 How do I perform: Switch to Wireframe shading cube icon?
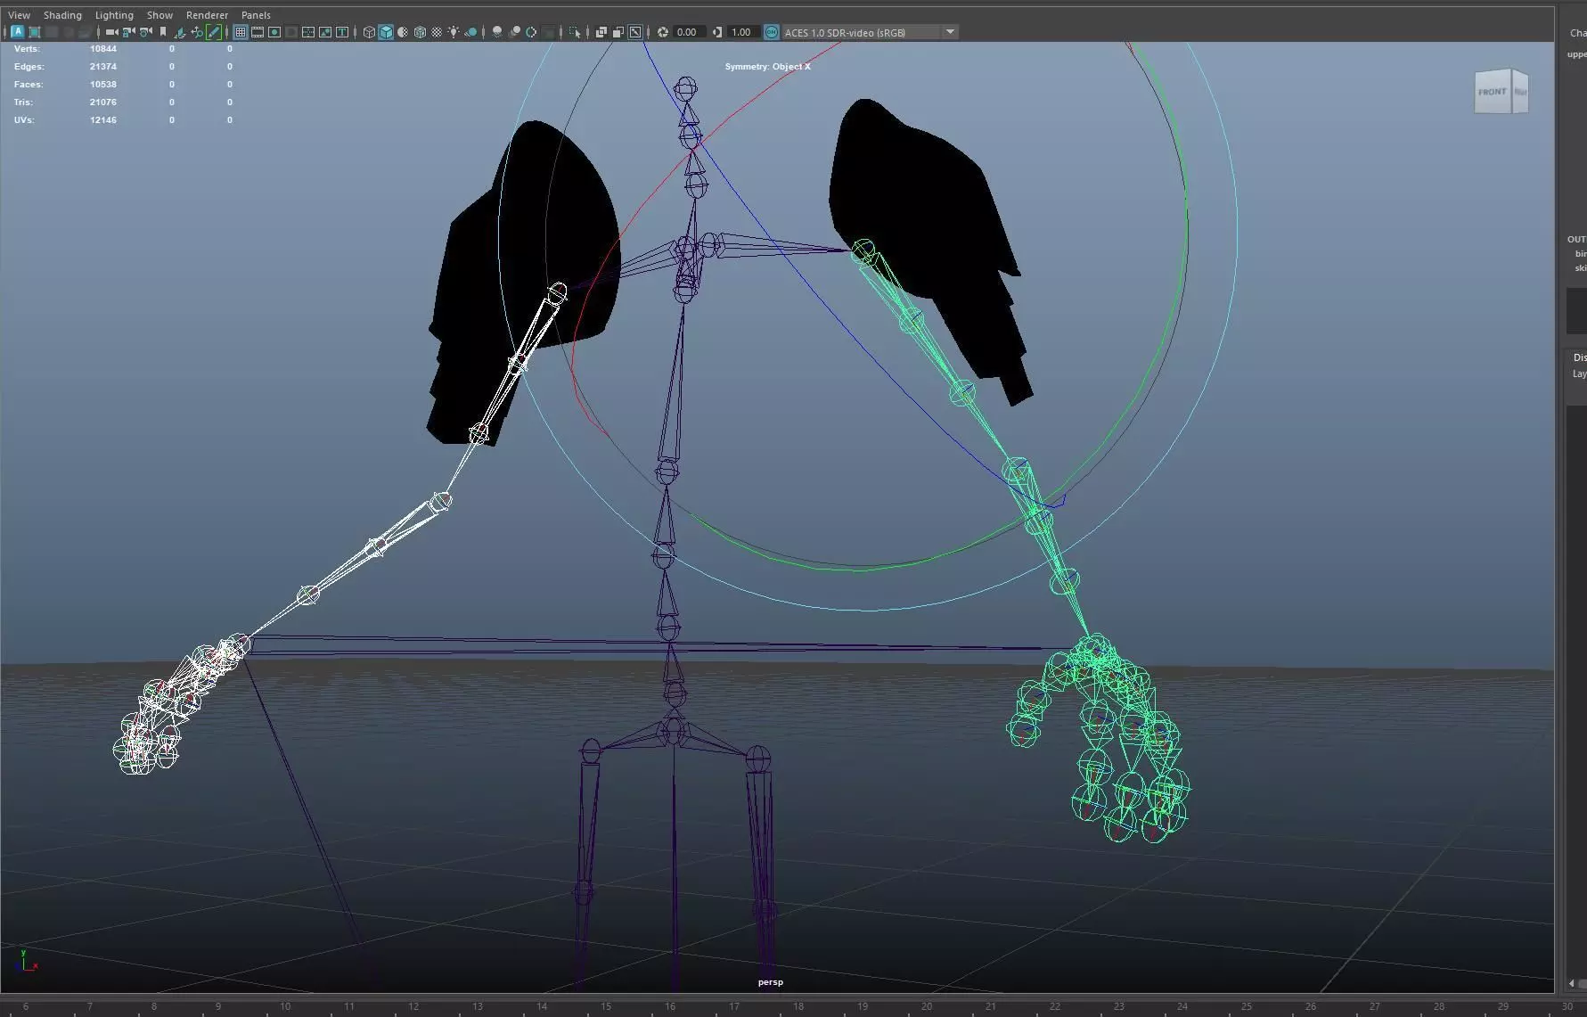coord(369,32)
